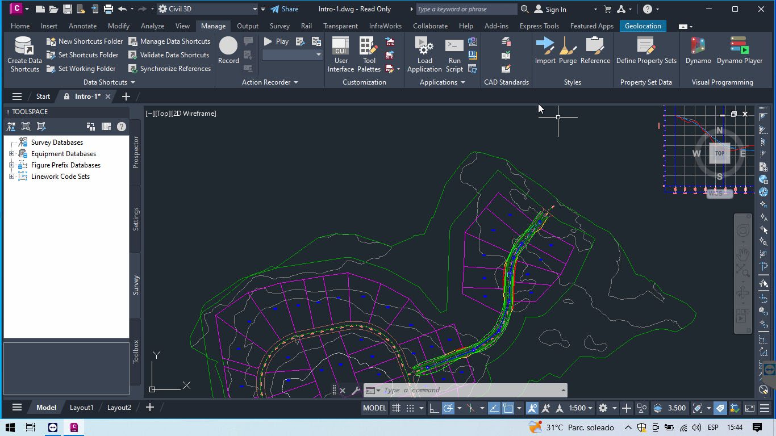Image resolution: width=776 pixels, height=436 pixels.
Task: Toggle ortho mode in status bar
Action: (x=433, y=408)
